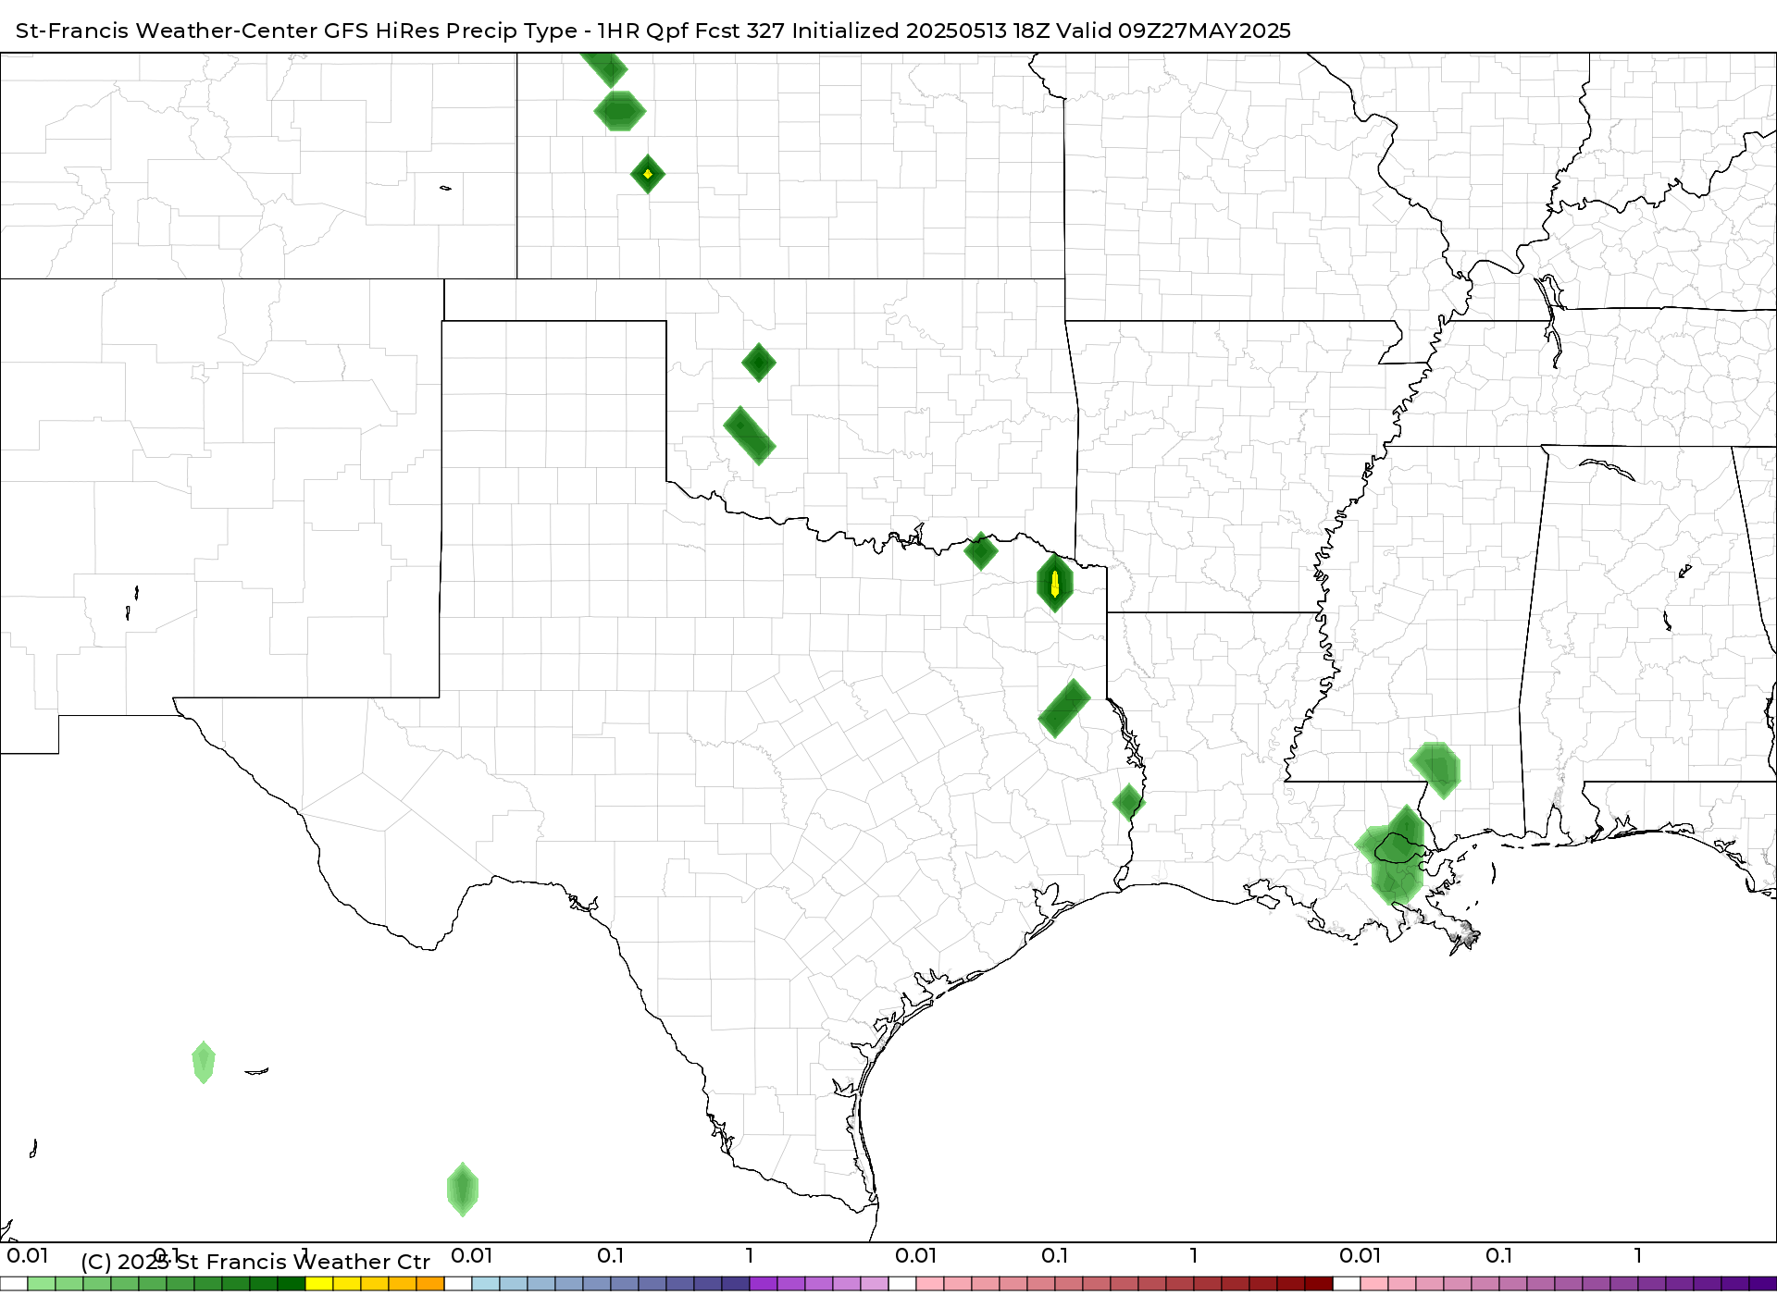Click the small rain cell on the Texas-Louisiana border
Viewport: 1777px width, 1295px height.
coord(1129,802)
